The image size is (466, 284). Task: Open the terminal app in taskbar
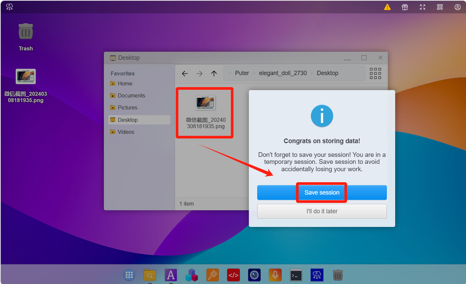296,275
